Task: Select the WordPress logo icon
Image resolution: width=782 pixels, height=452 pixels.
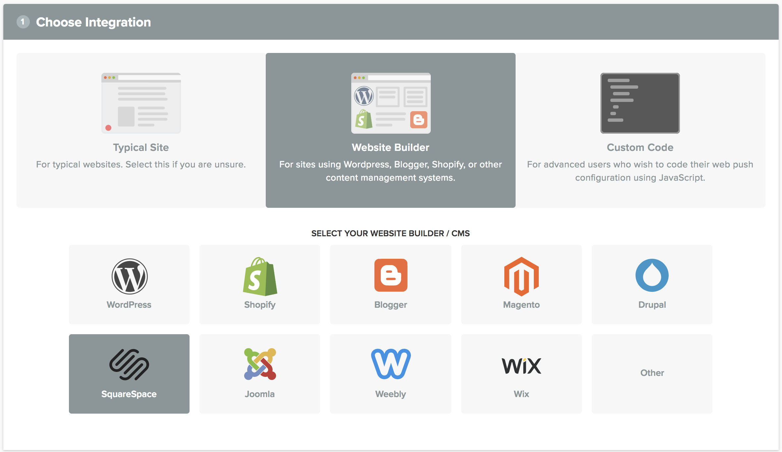Action: pos(129,276)
